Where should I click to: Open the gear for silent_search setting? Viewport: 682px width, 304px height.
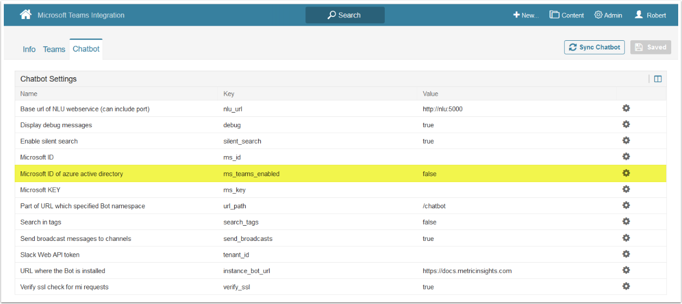pyautogui.click(x=626, y=140)
